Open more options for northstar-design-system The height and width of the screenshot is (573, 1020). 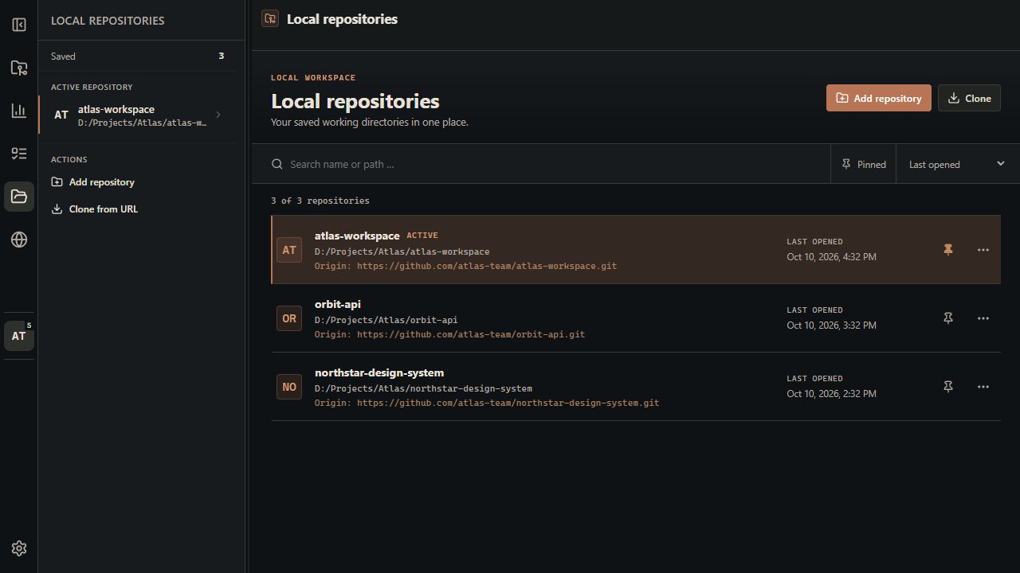click(983, 387)
